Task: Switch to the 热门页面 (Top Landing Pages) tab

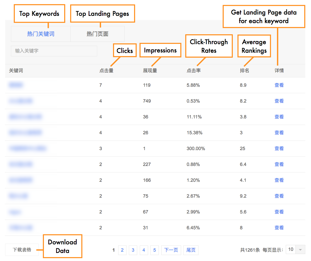Action: [97, 34]
